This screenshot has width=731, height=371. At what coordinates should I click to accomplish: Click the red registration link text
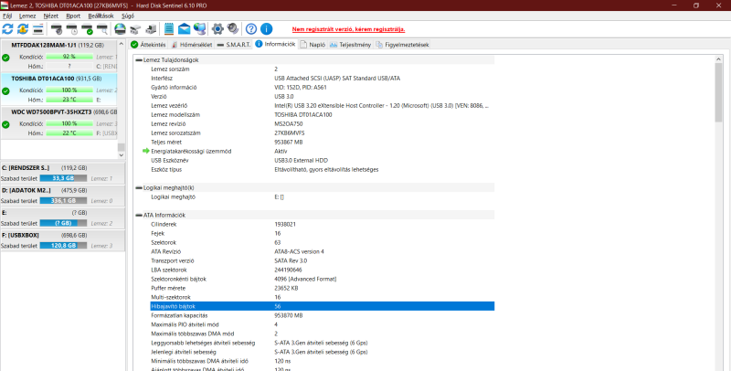tap(349, 29)
